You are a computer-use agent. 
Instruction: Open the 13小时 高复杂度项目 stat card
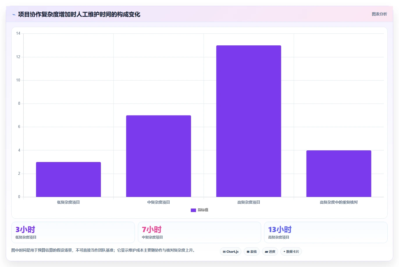click(x=326, y=232)
